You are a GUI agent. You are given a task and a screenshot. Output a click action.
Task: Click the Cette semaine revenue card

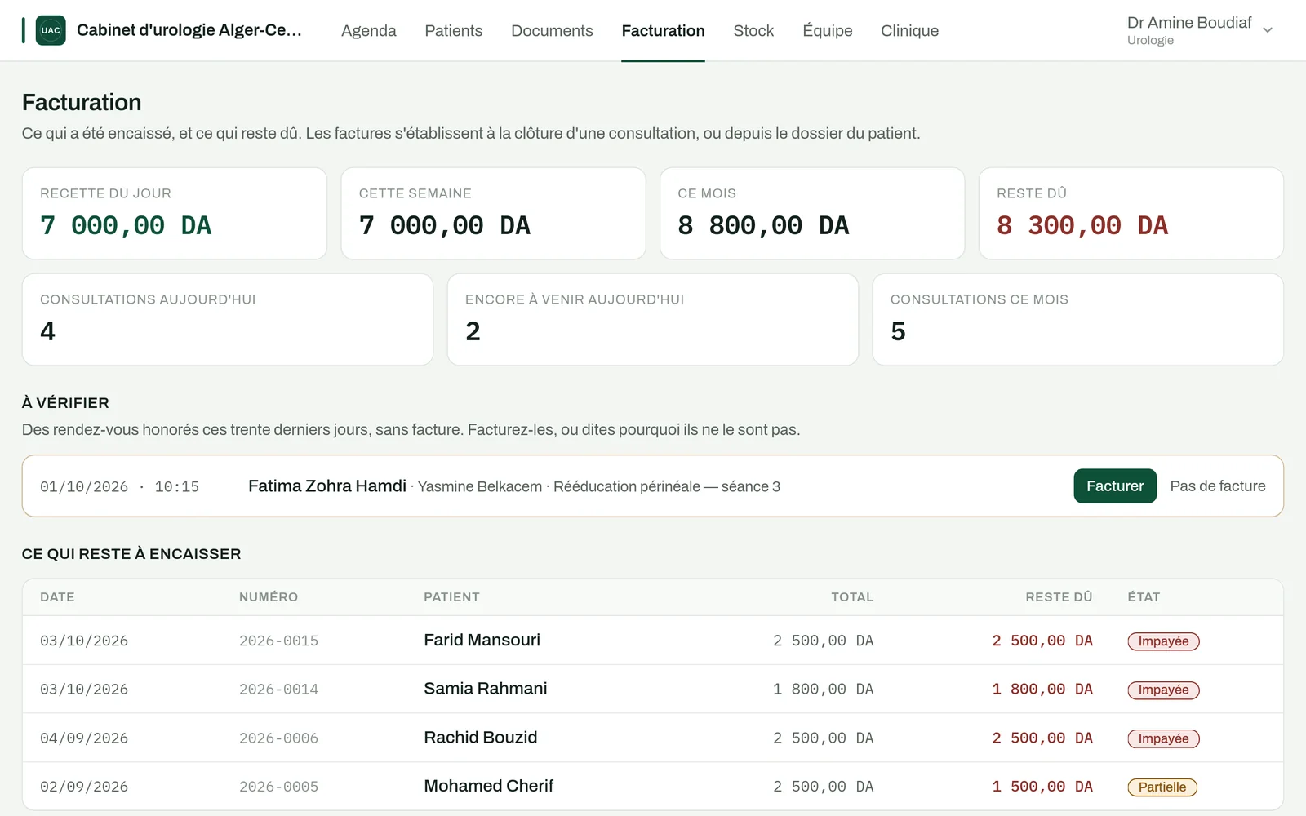493,214
